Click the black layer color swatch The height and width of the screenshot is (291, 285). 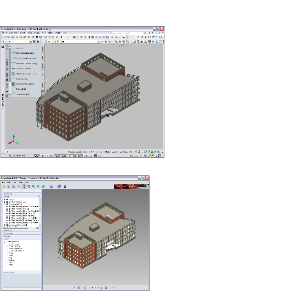[x=63, y=42]
